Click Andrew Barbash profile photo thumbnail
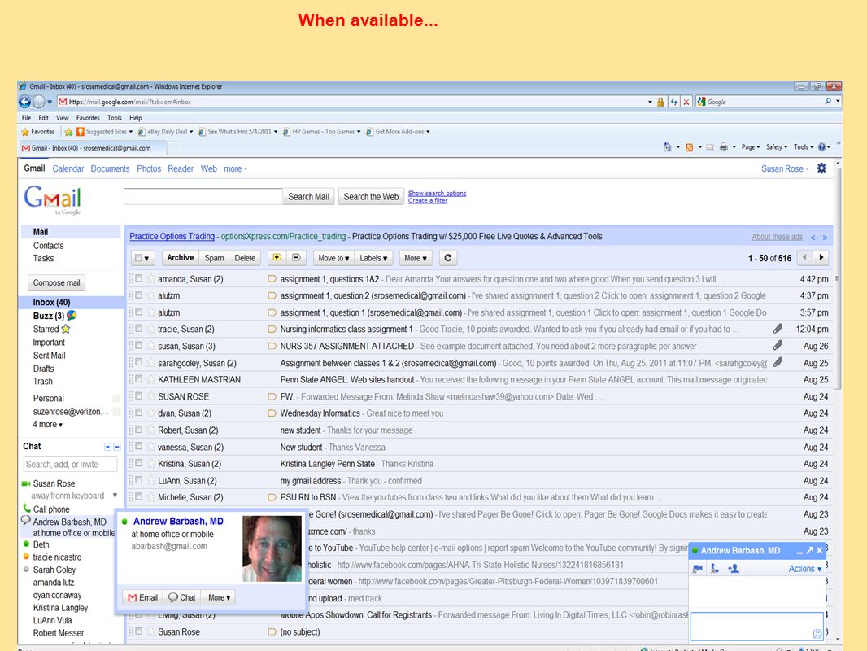The image size is (867, 651). (x=272, y=548)
